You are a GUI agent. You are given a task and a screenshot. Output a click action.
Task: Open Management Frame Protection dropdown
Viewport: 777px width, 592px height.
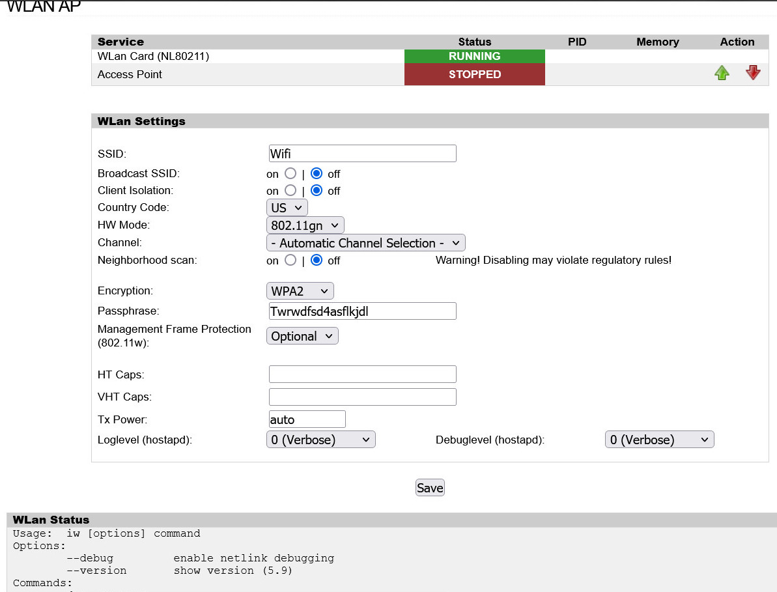pos(302,335)
